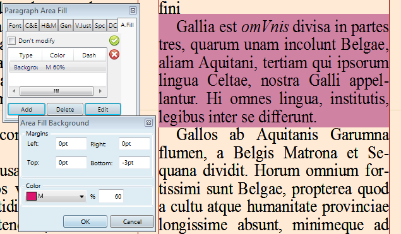
Task: Click the Add button
Action: (27, 109)
